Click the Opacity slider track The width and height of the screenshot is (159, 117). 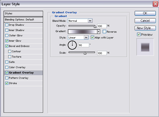point(81,26)
